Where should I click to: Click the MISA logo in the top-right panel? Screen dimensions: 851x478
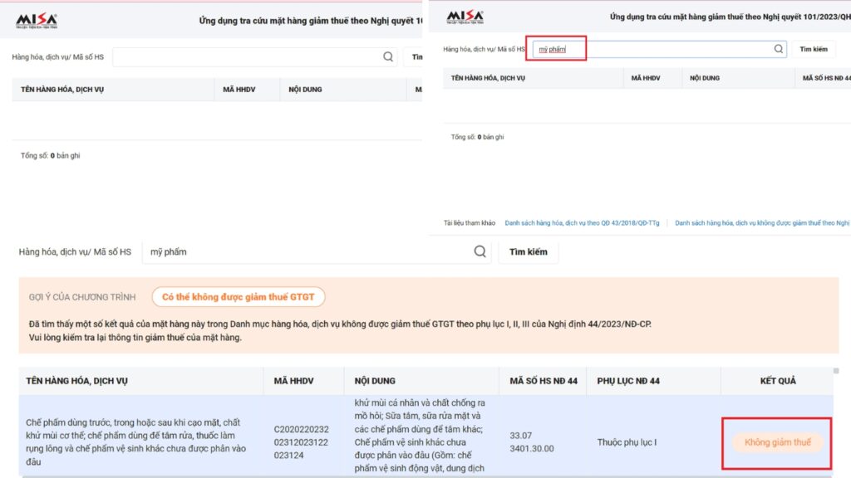[x=465, y=17]
